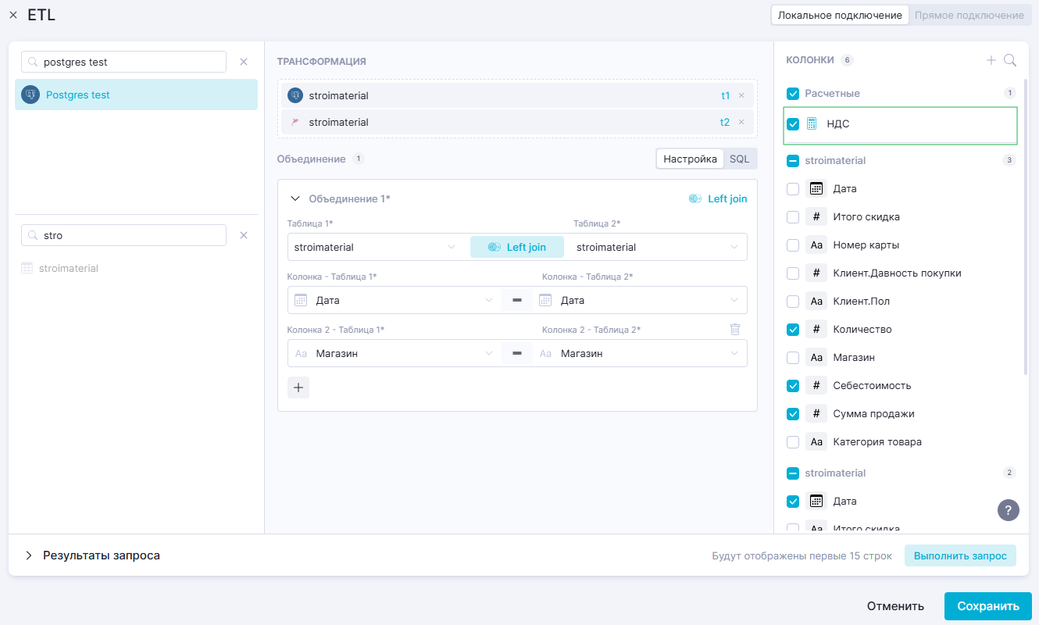The image size is (1039, 625).
Task: Add new join condition with plus button
Action: (298, 387)
